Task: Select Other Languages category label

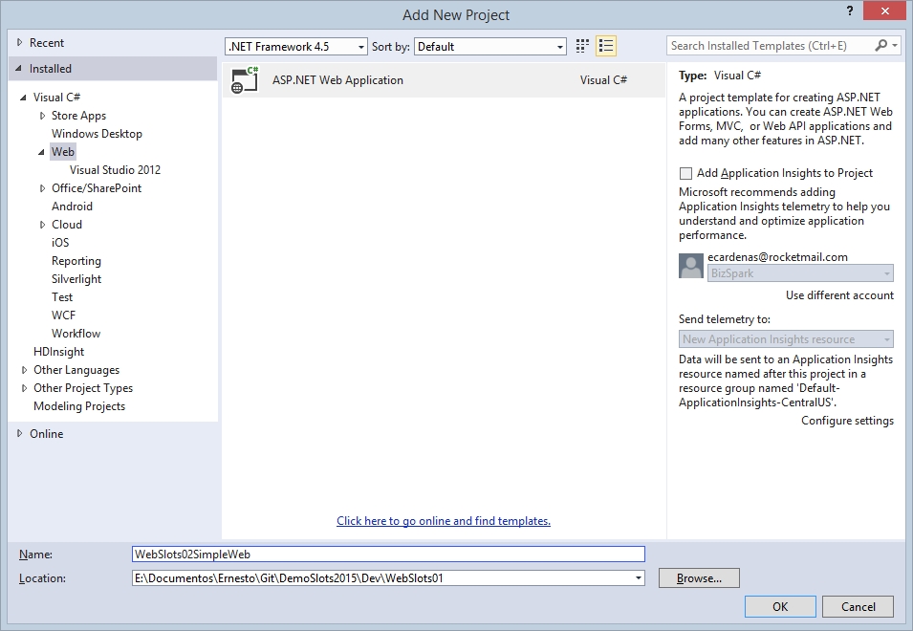Action: 76,370
